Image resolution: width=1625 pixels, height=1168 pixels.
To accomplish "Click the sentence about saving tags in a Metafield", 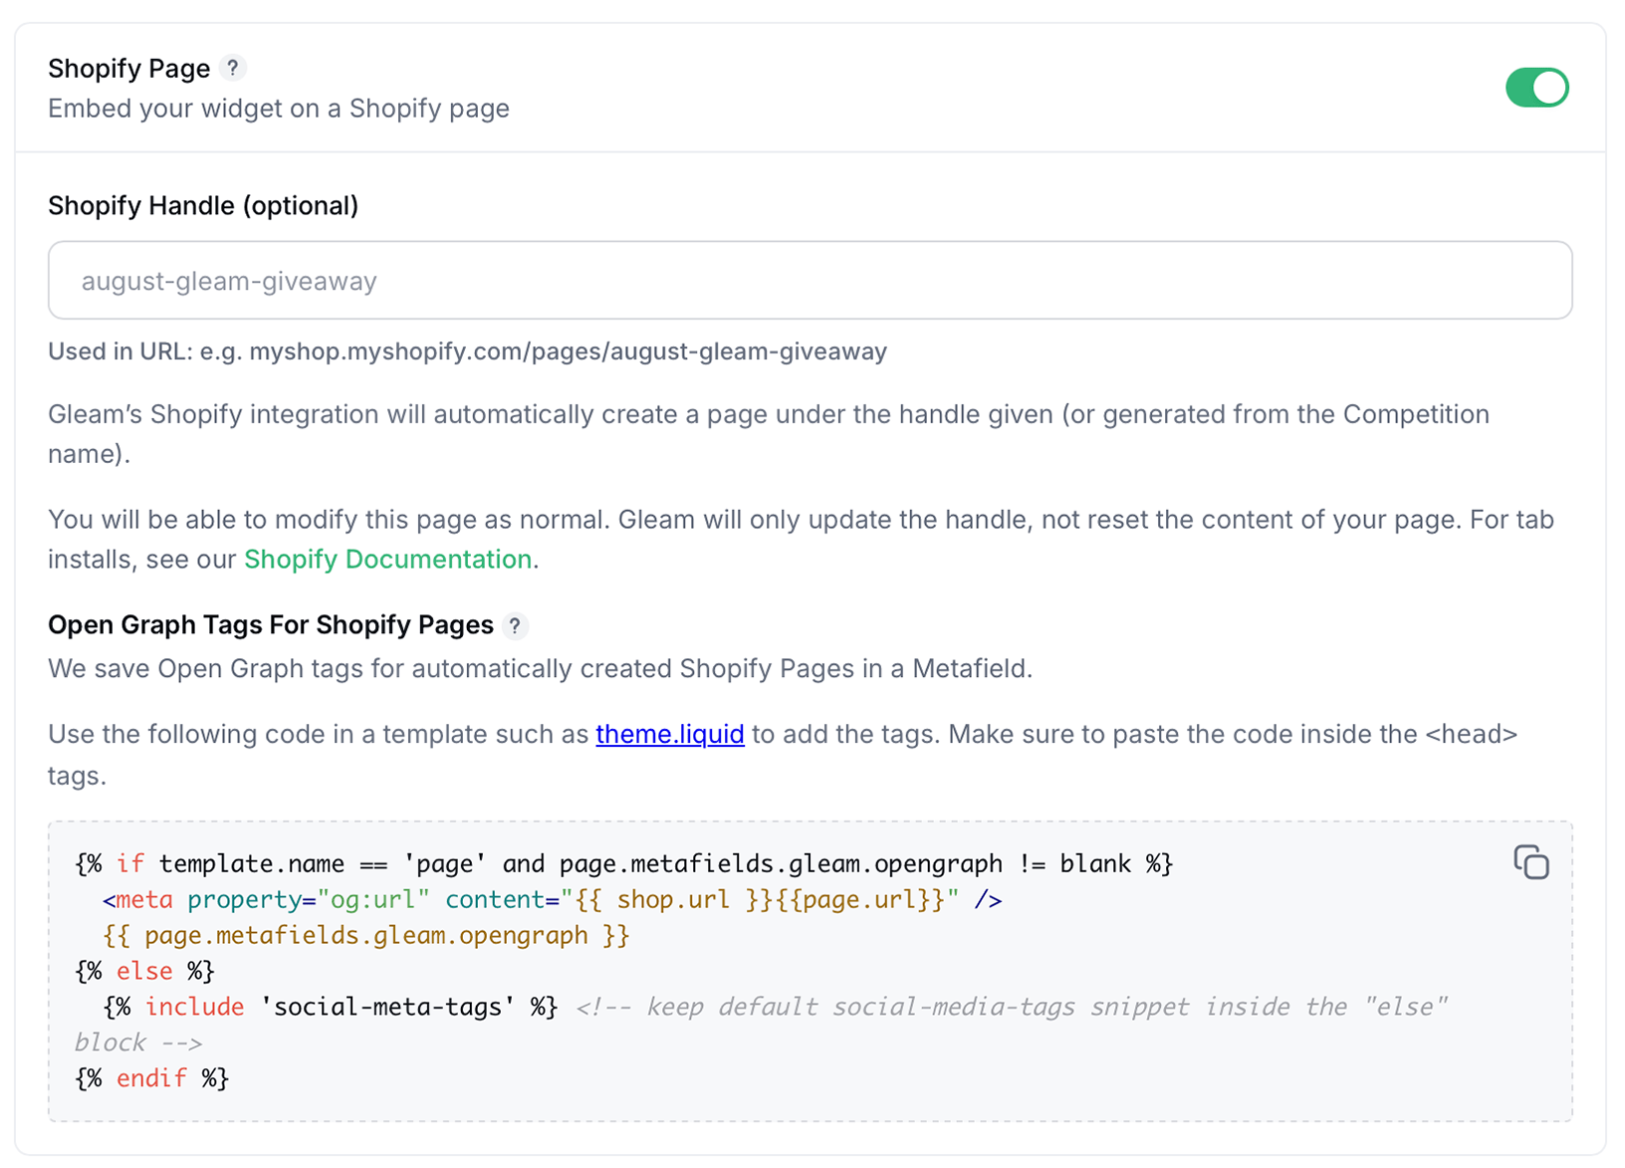I will coord(540,669).
